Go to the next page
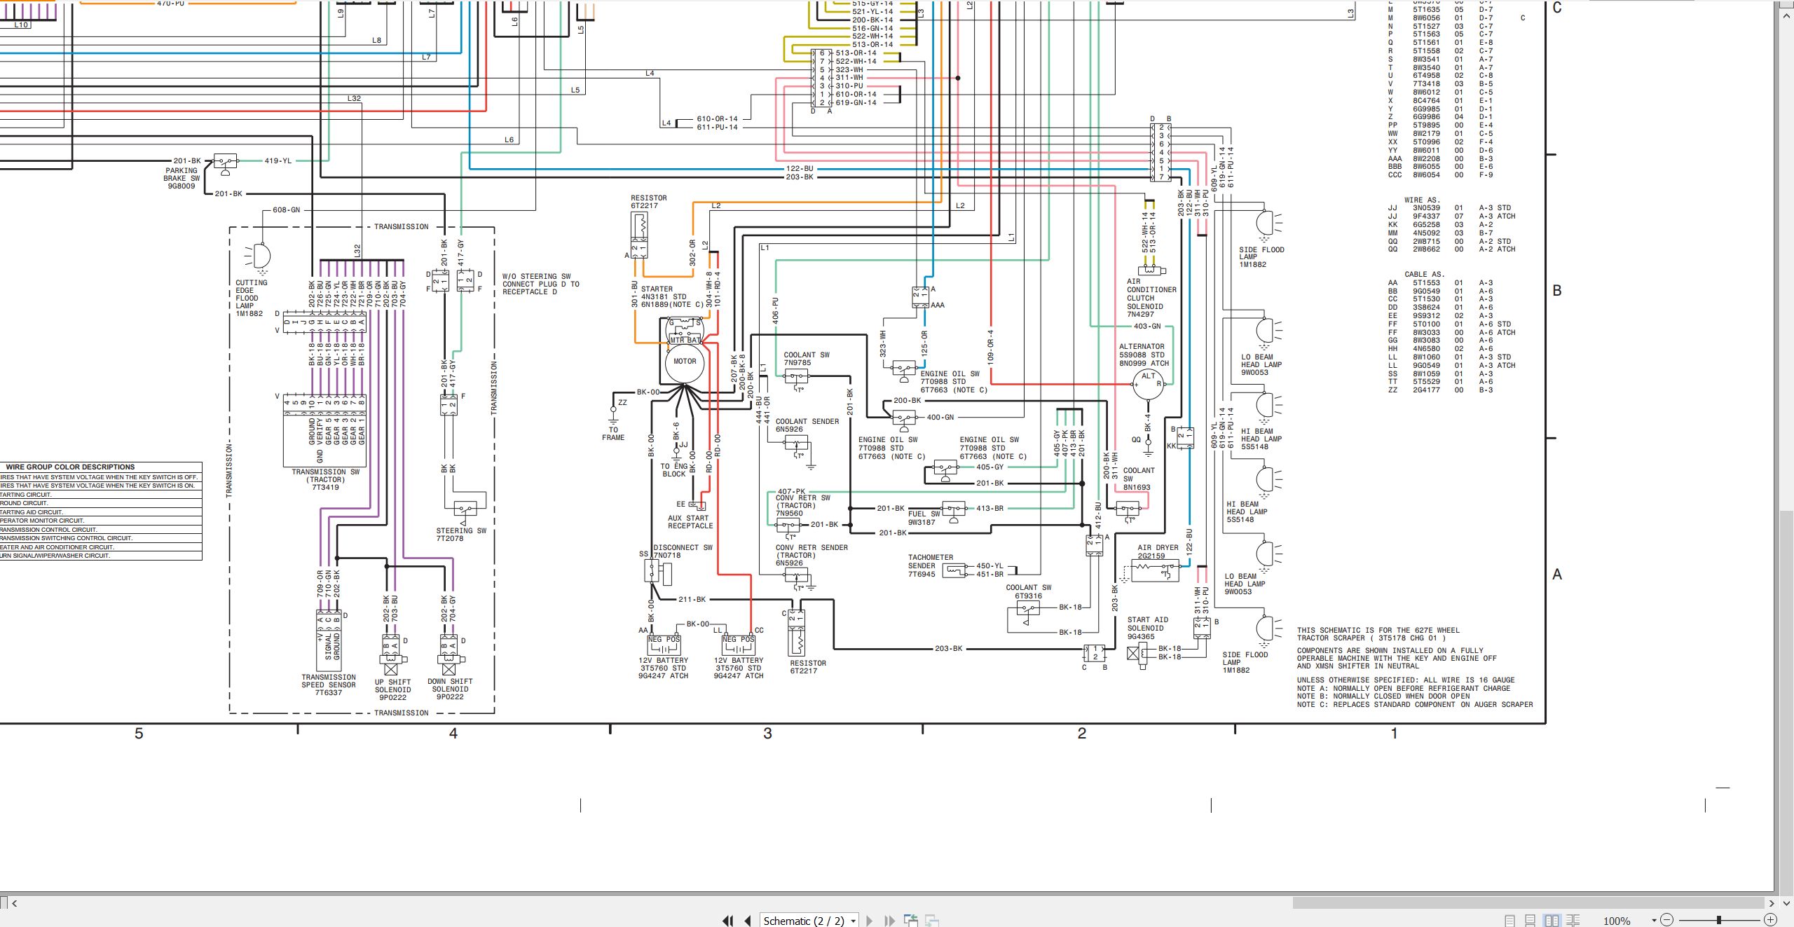The height and width of the screenshot is (927, 1794). (x=870, y=921)
